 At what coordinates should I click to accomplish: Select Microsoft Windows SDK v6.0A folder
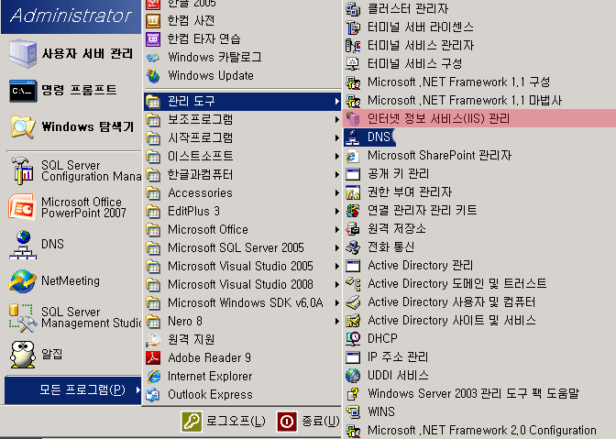click(x=242, y=302)
